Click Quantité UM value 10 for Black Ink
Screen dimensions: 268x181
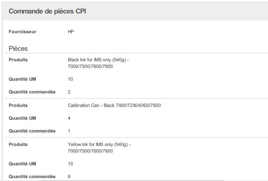pos(71,79)
